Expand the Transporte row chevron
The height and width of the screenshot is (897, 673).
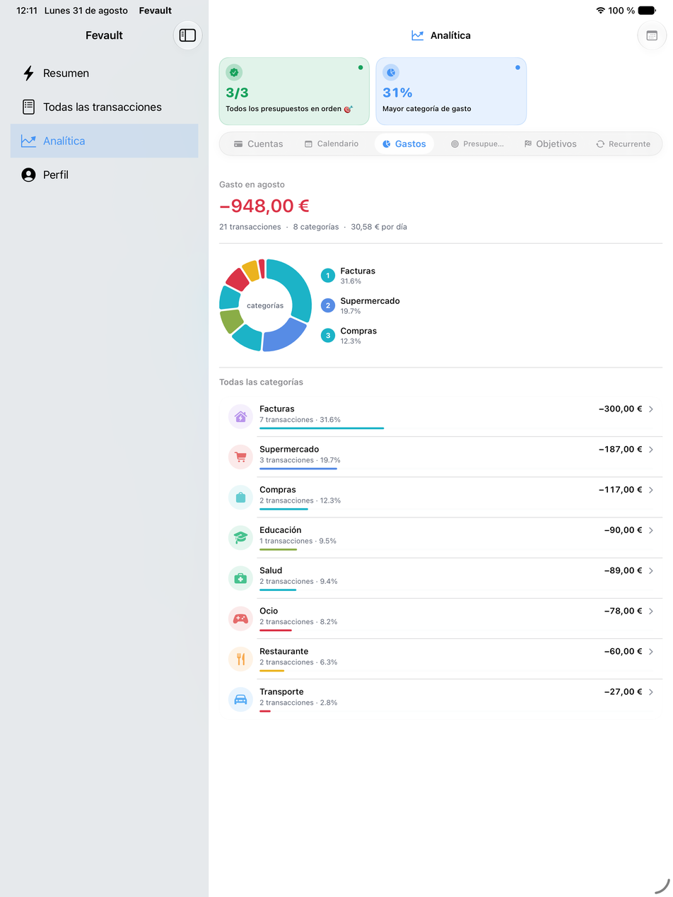[650, 691]
